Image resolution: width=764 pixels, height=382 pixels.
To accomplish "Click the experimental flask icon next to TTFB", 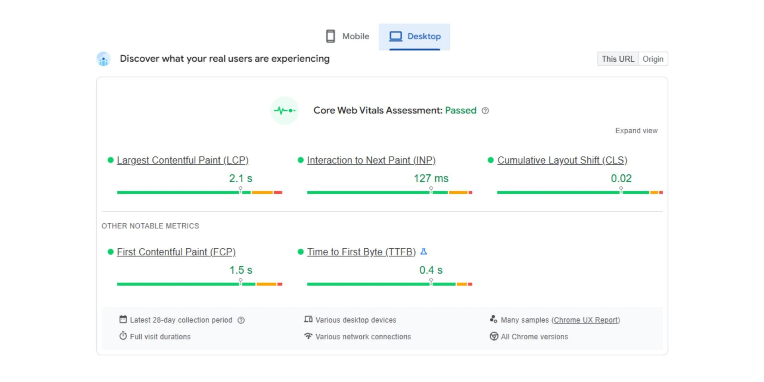I will pyautogui.click(x=424, y=251).
